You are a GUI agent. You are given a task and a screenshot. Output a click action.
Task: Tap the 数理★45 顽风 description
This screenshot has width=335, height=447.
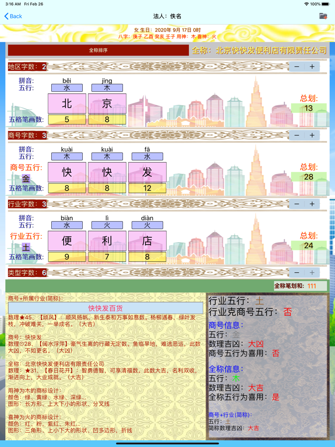click(x=102, y=321)
